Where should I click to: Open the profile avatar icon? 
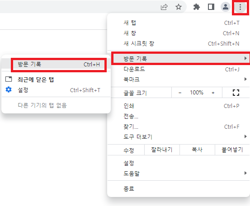226,7
